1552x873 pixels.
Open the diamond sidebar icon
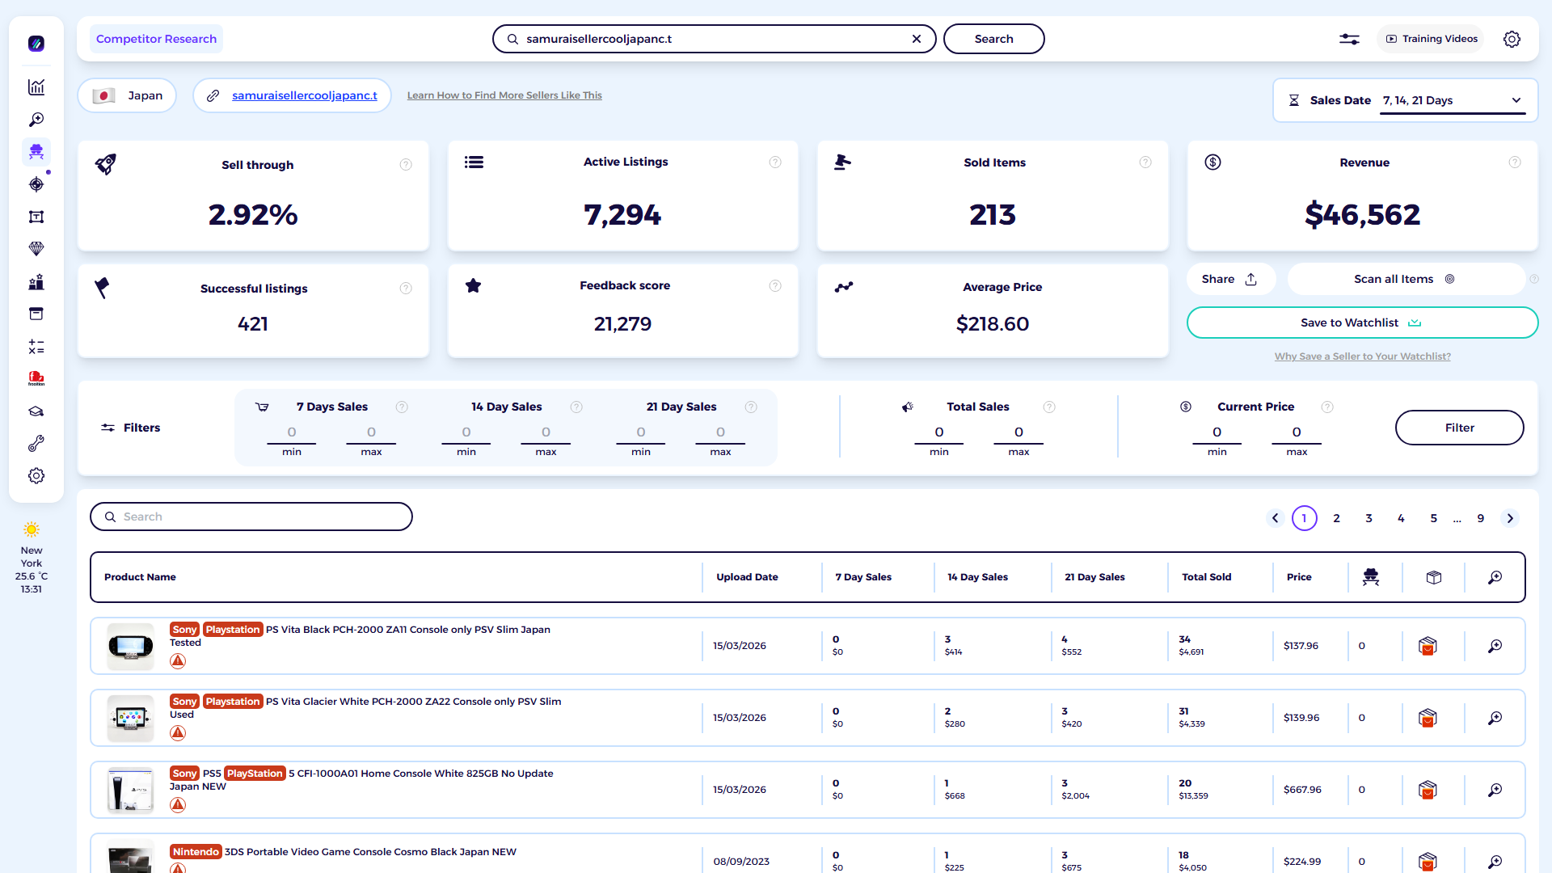tap(36, 249)
